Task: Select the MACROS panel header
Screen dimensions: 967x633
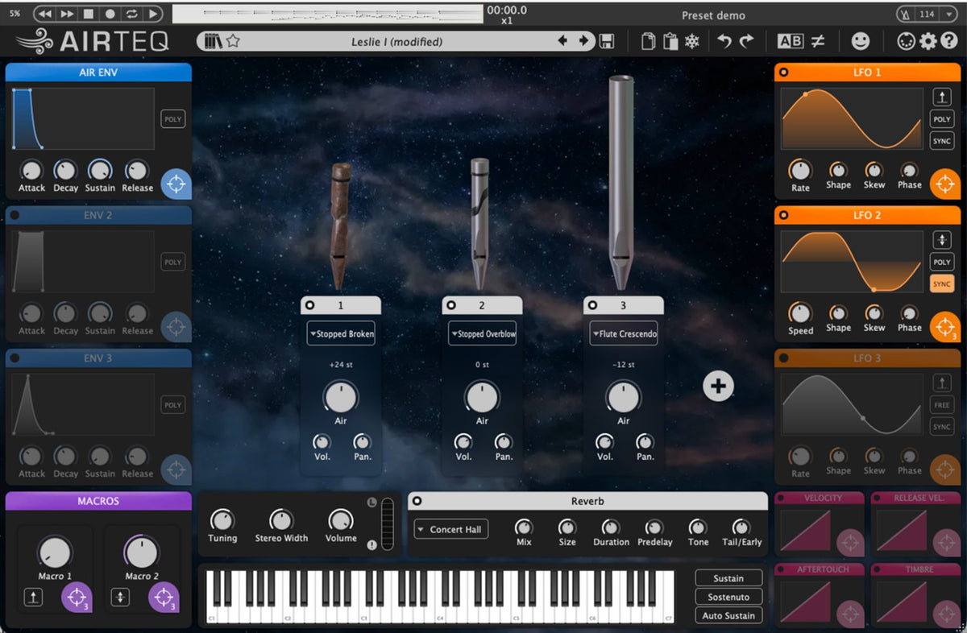Action: [98, 501]
